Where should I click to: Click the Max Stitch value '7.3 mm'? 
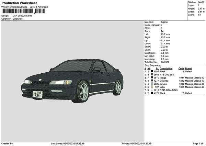[164, 53]
